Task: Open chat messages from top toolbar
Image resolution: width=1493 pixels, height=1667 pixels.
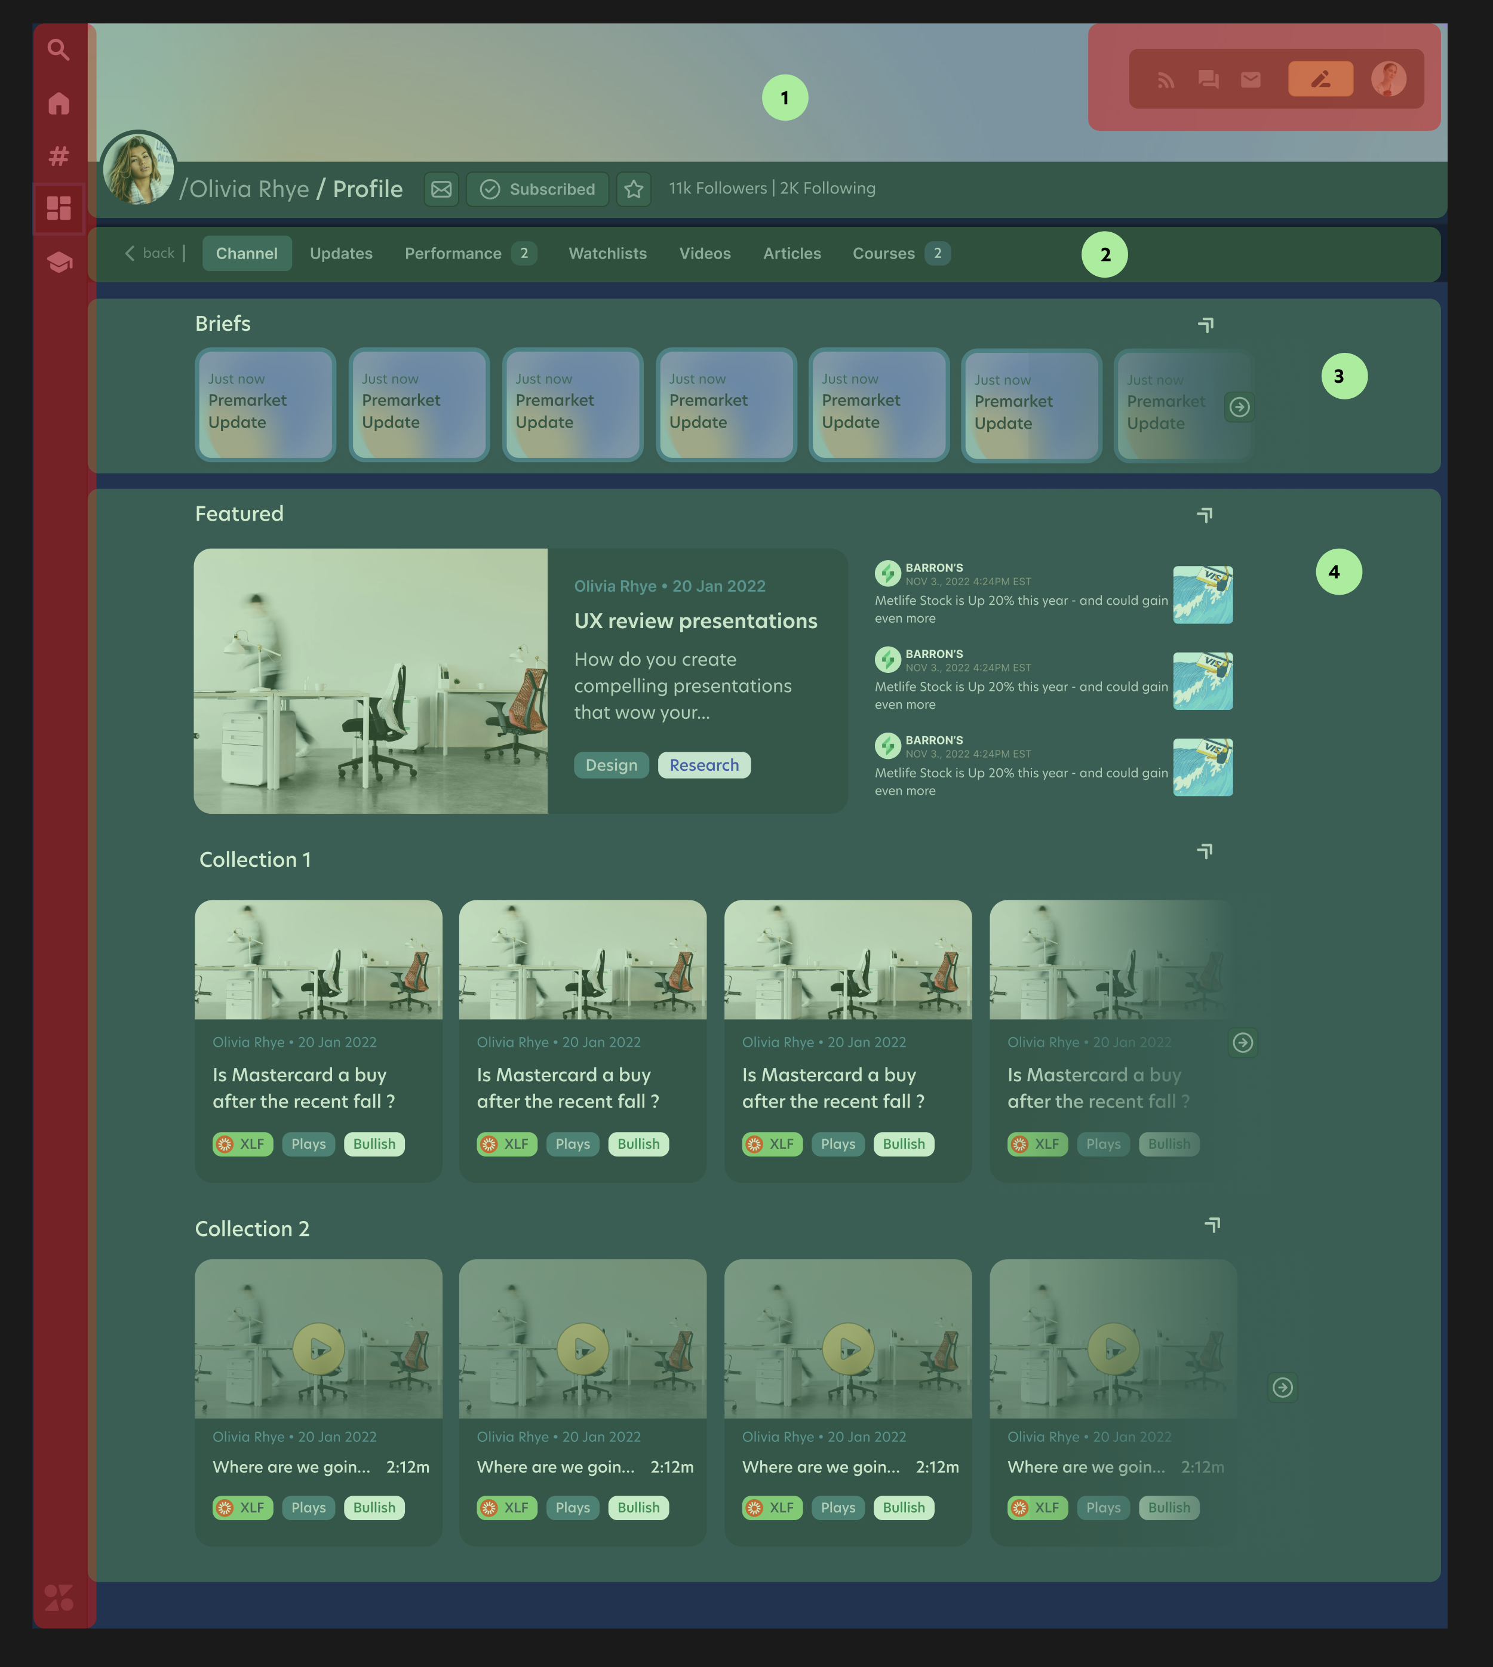Action: tap(1208, 79)
